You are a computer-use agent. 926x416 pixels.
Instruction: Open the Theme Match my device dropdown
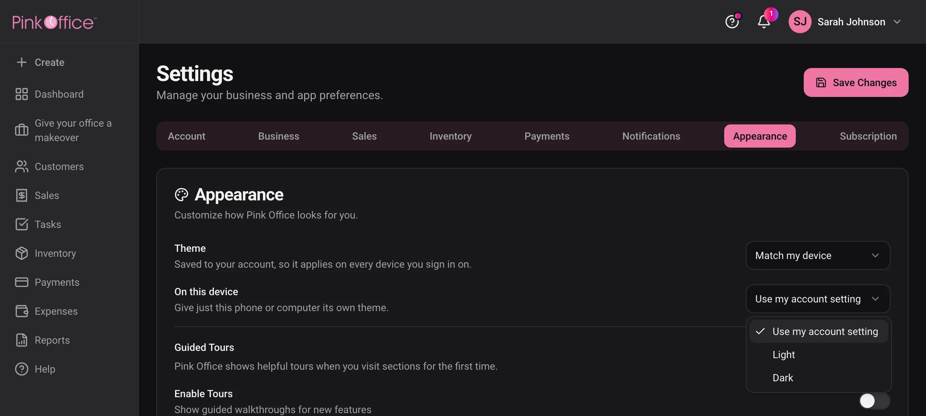click(x=818, y=255)
